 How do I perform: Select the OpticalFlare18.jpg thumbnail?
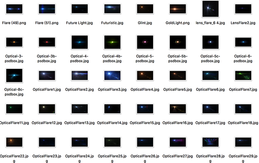coord(243,109)
